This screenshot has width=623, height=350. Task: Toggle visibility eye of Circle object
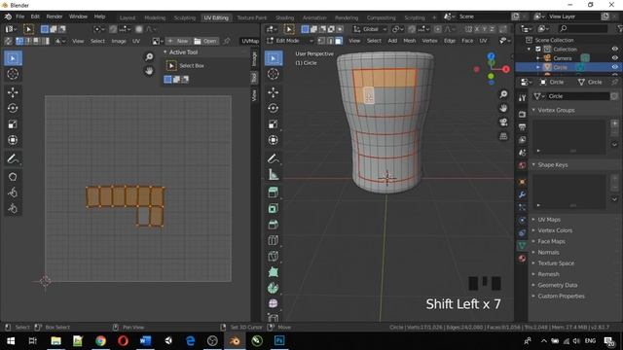(614, 67)
